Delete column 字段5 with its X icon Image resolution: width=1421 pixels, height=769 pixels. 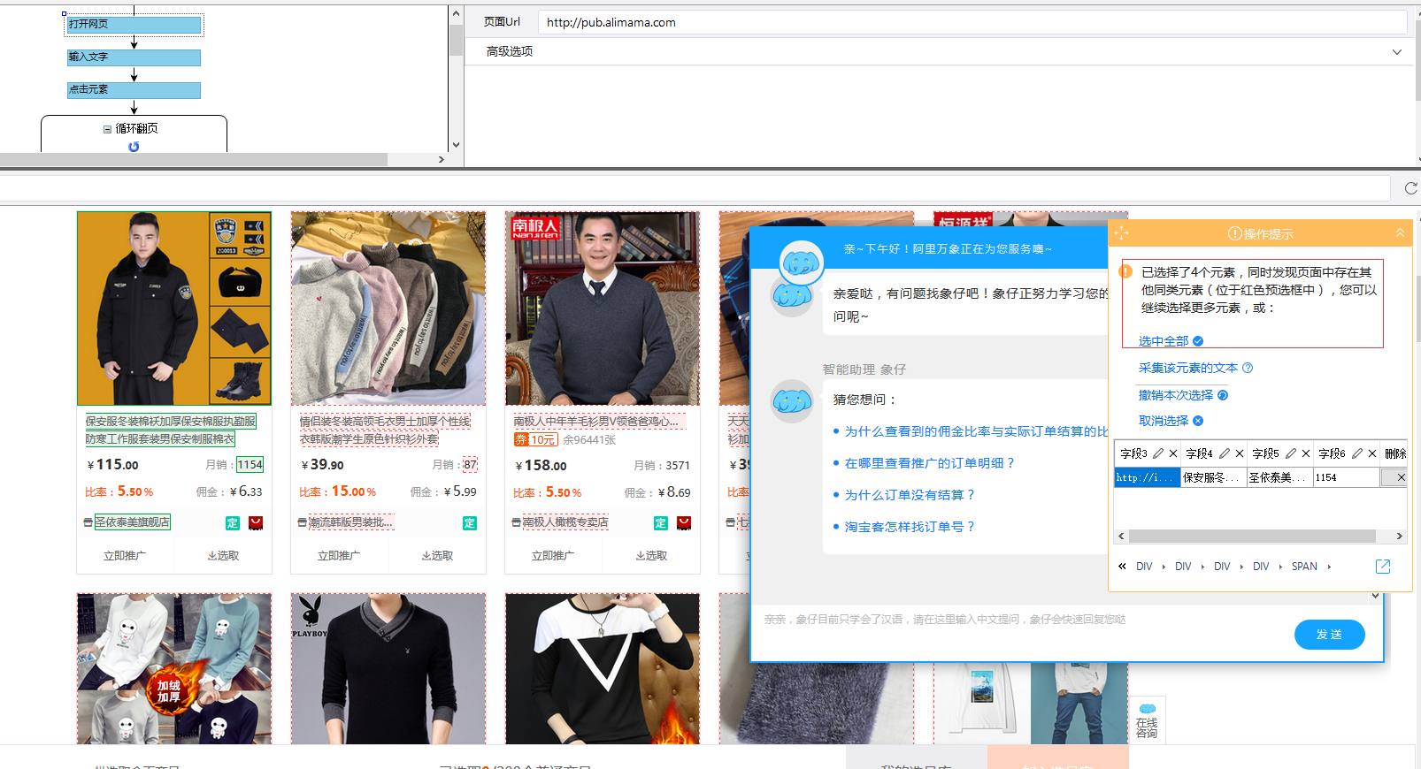coord(1306,453)
